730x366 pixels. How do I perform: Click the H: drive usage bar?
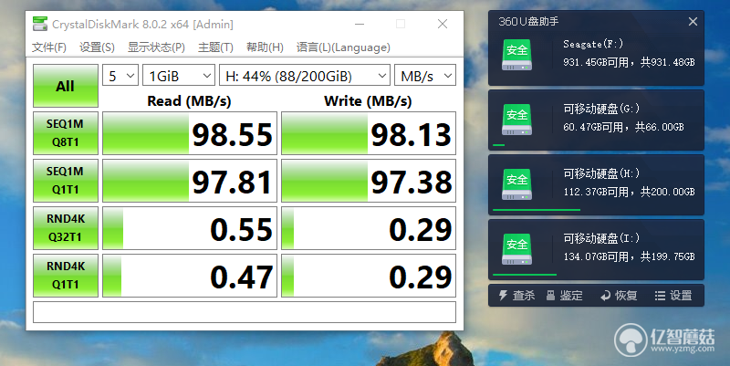(x=537, y=210)
